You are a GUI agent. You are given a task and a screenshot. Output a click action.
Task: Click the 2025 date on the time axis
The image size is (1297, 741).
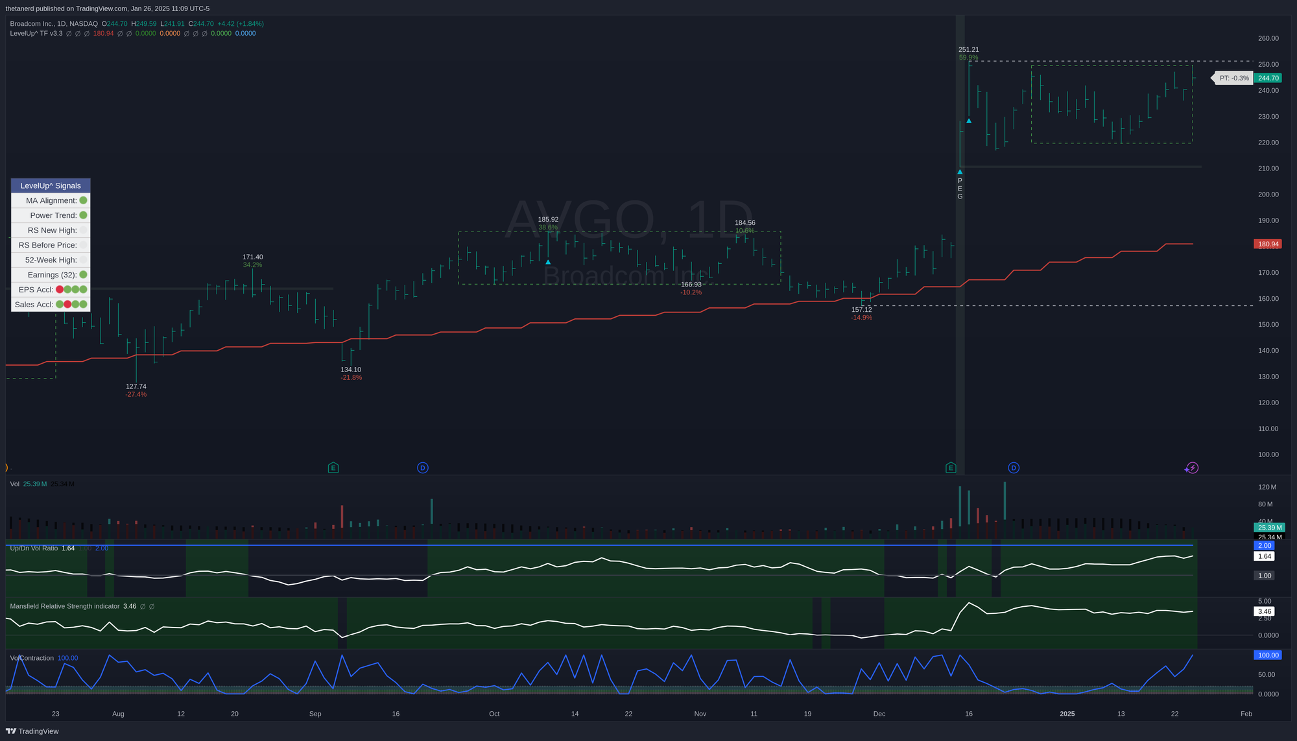click(x=1067, y=714)
